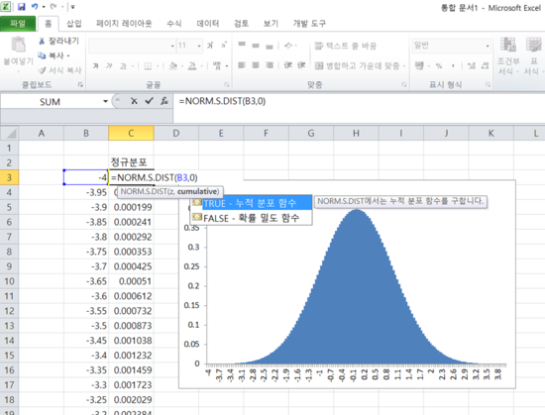Image resolution: width=545 pixels, height=415 pixels.
Task: Click the Copy (복사) icon
Action: tap(42, 55)
